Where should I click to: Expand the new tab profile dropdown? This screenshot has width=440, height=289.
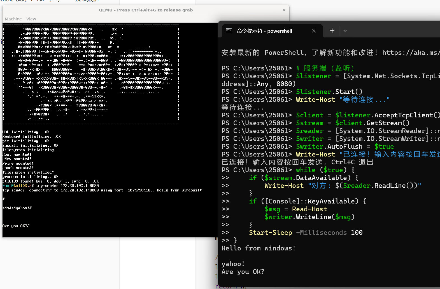[345, 31]
